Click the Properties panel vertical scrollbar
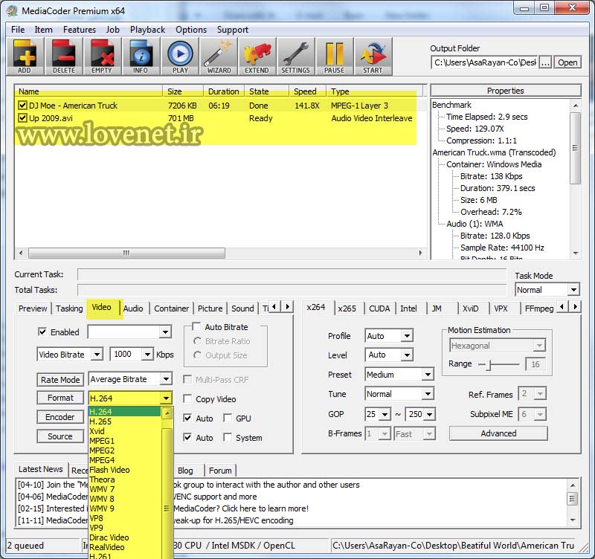 pos(576,148)
